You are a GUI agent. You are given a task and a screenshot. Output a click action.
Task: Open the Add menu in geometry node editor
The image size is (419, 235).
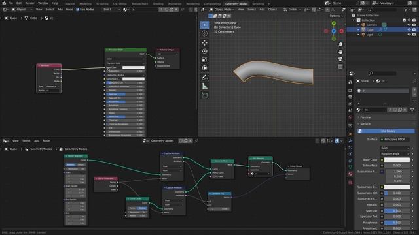click(x=37, y=141)
